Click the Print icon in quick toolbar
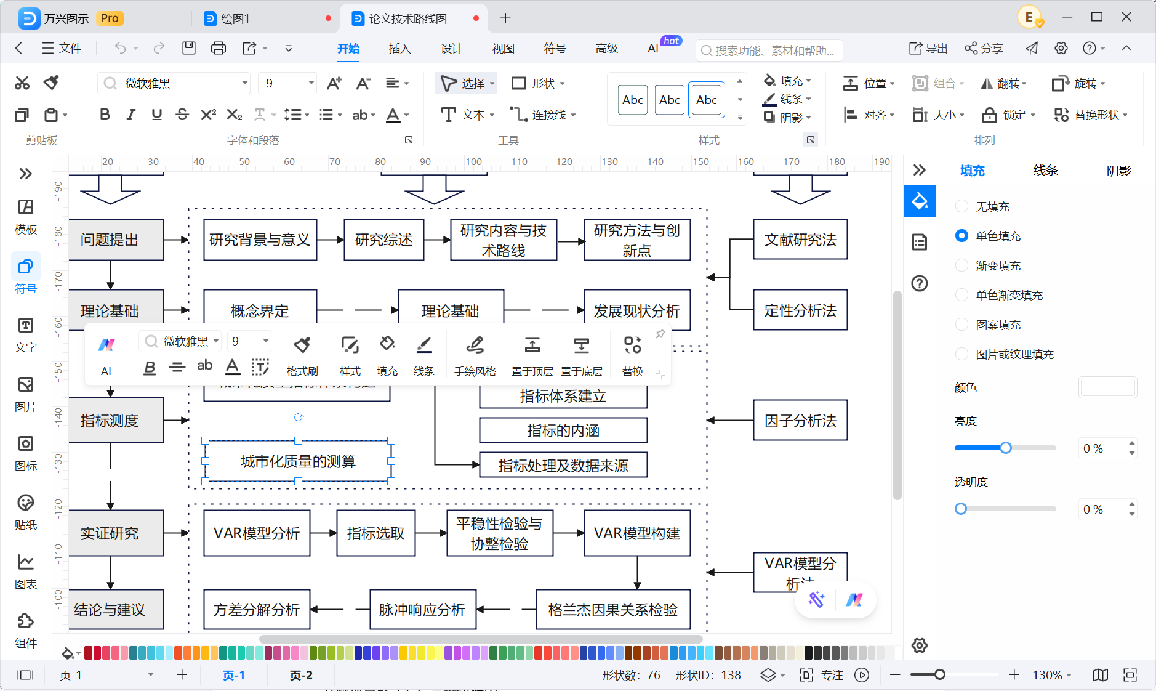This screenshot has width=1156, height=691. tap(219, 48)
